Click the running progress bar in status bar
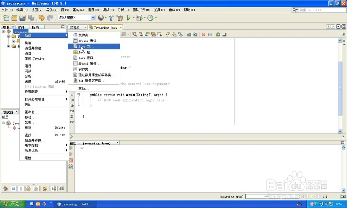Screen dimensions: 347x208 click(272, 196)
